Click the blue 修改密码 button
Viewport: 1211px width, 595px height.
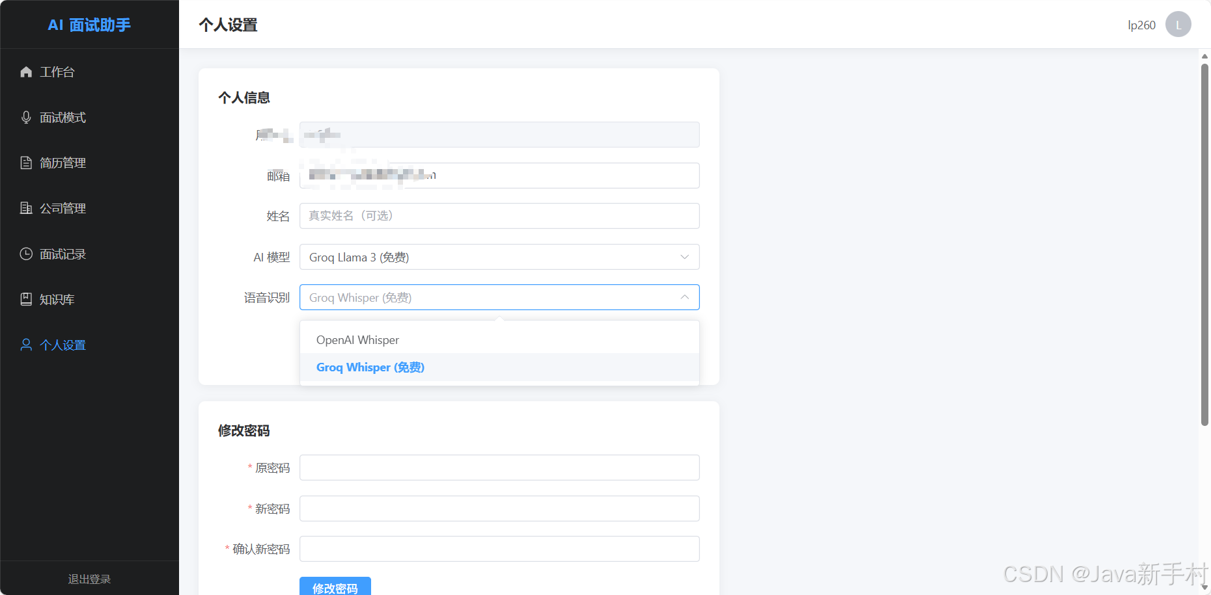coord(335,586)
